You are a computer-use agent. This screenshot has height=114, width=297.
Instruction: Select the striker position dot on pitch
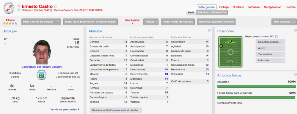pyautogui.click(x=230, y=41)
